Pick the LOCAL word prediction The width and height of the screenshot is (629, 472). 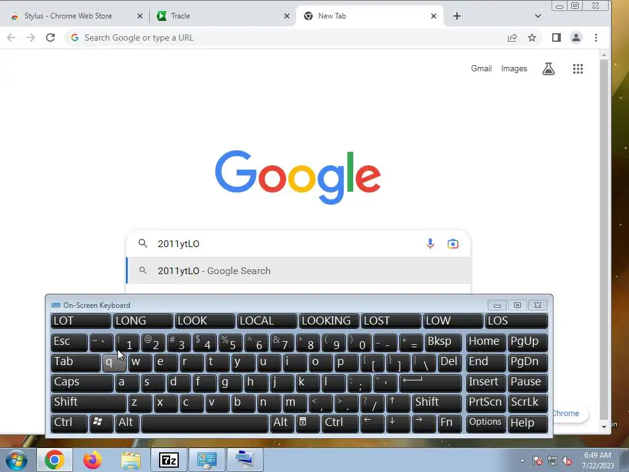click(x=267, y=321)
